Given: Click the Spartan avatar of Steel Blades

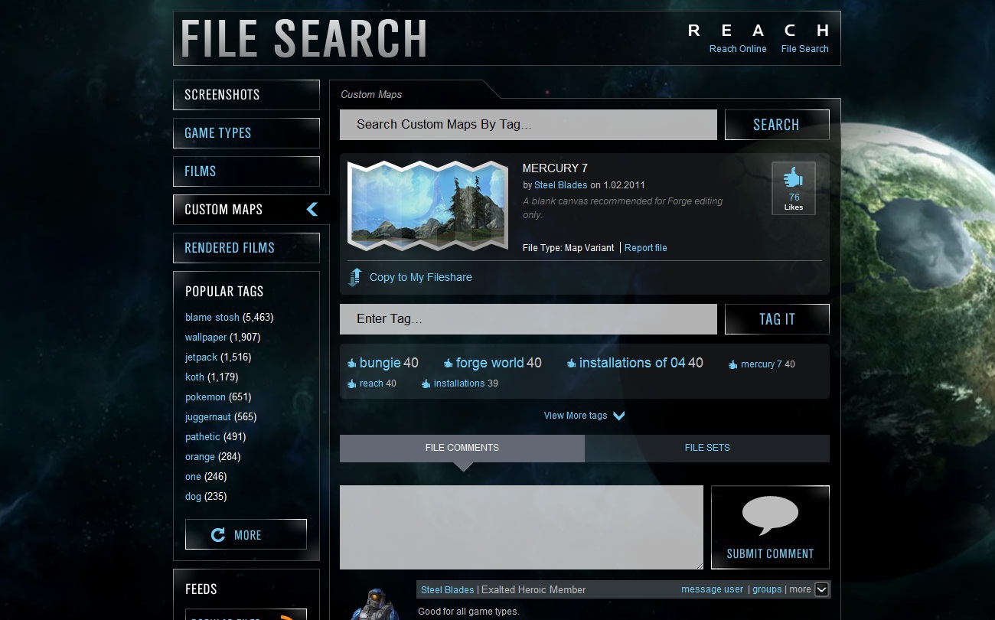Looking at the screenshot, I should coord(374,603).
